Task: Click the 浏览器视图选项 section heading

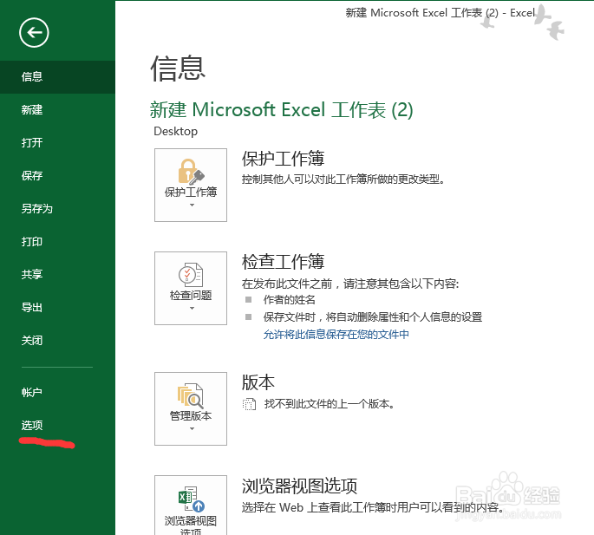Action: click(x=299, y=486)
